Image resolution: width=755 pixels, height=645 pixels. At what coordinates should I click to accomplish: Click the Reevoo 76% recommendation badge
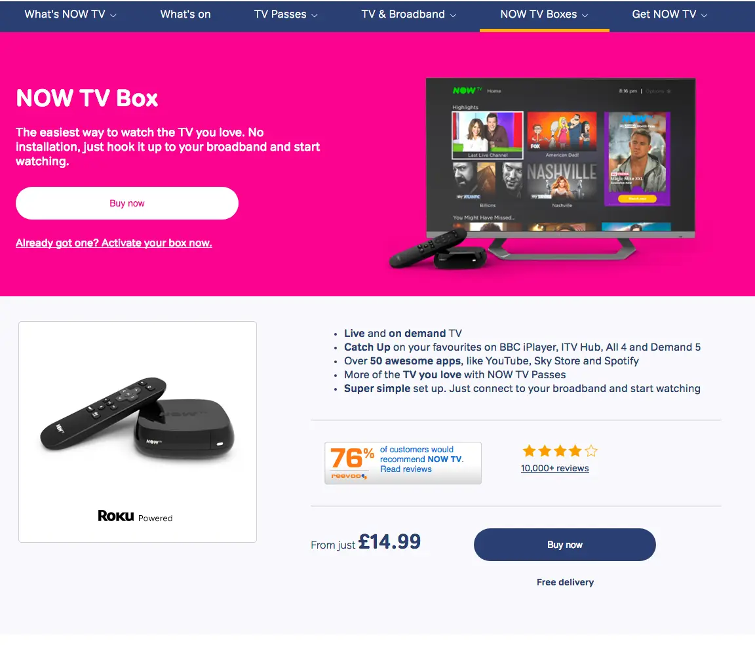tap(403, 463)
